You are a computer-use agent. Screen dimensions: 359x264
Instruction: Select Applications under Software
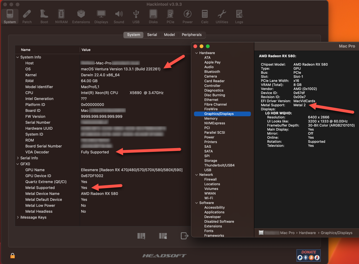tap(214, 212)
